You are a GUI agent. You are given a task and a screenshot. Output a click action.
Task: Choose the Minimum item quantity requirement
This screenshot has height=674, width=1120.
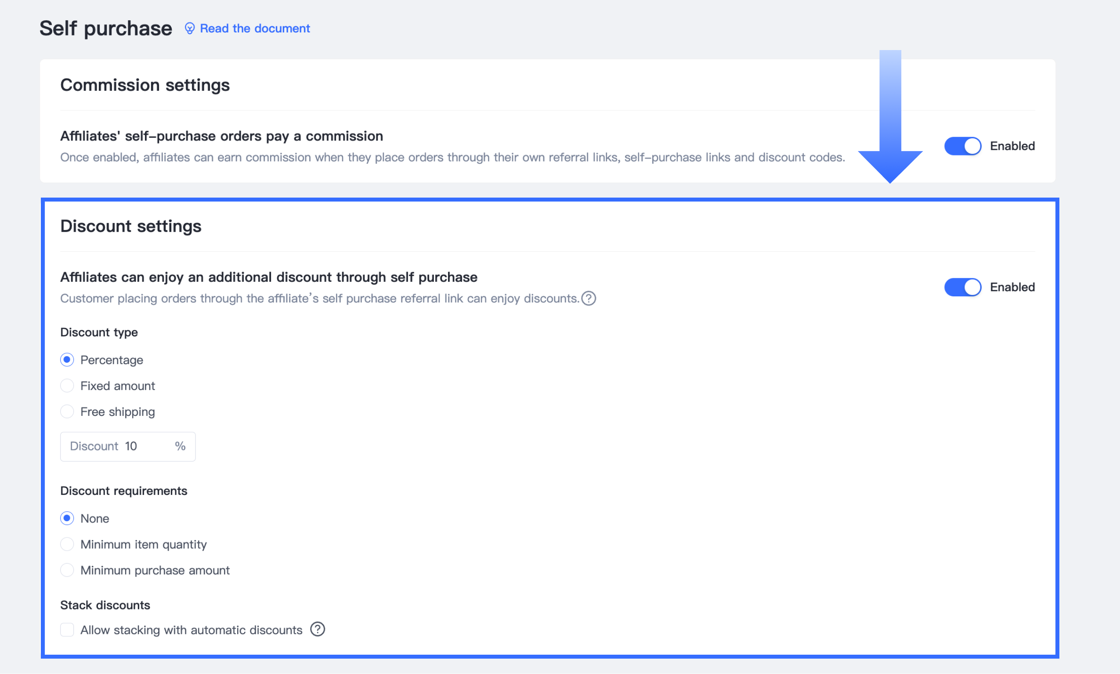pyautogui.click(x=67, y=544)
